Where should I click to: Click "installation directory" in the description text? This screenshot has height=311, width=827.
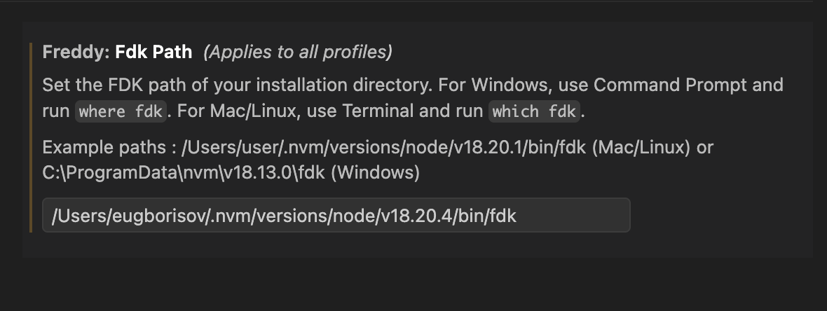350,85
